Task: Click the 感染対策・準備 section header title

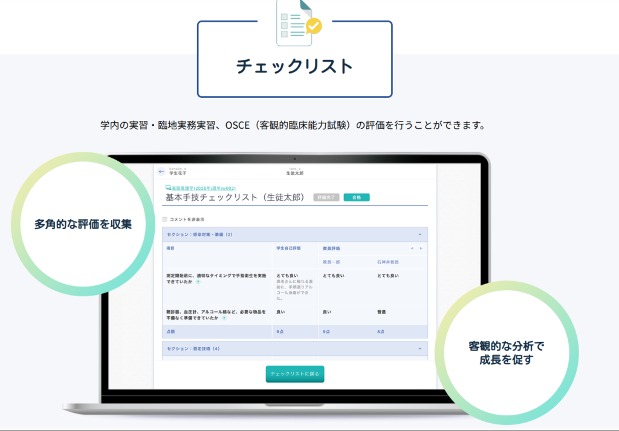Action: coord(199,235)
